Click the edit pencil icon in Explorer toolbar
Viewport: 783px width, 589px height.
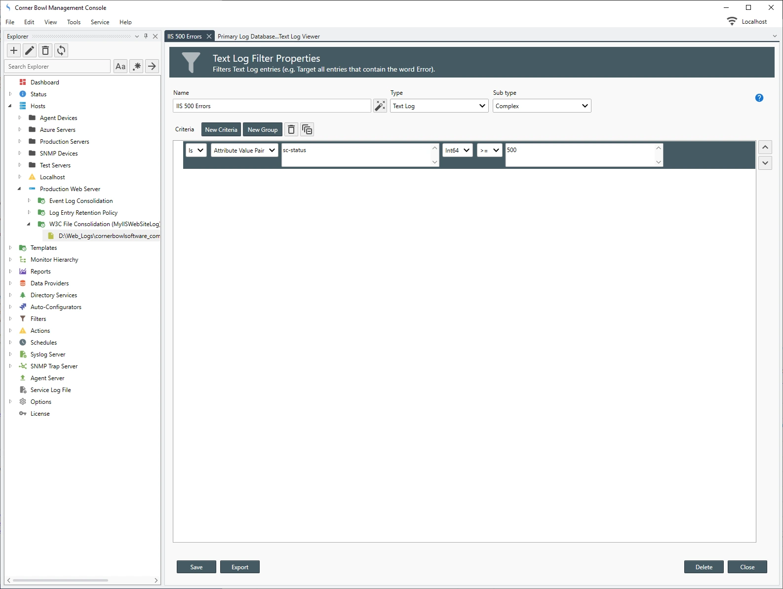[x=30, y=50]
